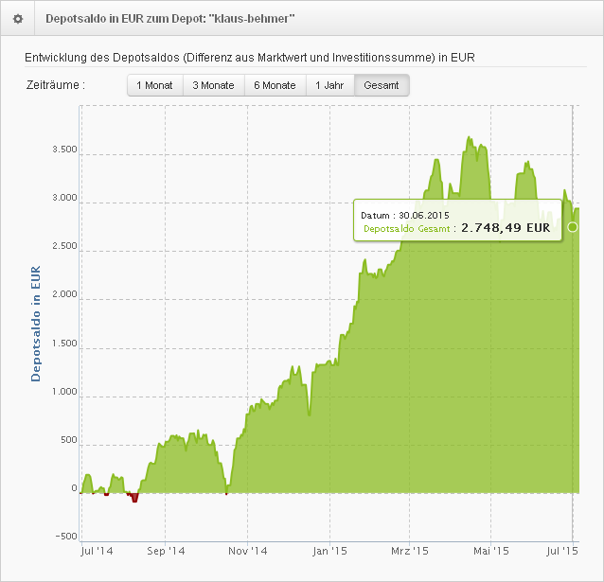Switch chart to 3 Monate range

pyautogui.click(x=213, y=85)
